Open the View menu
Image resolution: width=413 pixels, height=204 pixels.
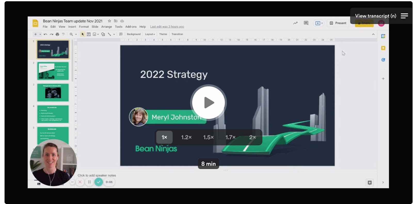tap(62, 27)
